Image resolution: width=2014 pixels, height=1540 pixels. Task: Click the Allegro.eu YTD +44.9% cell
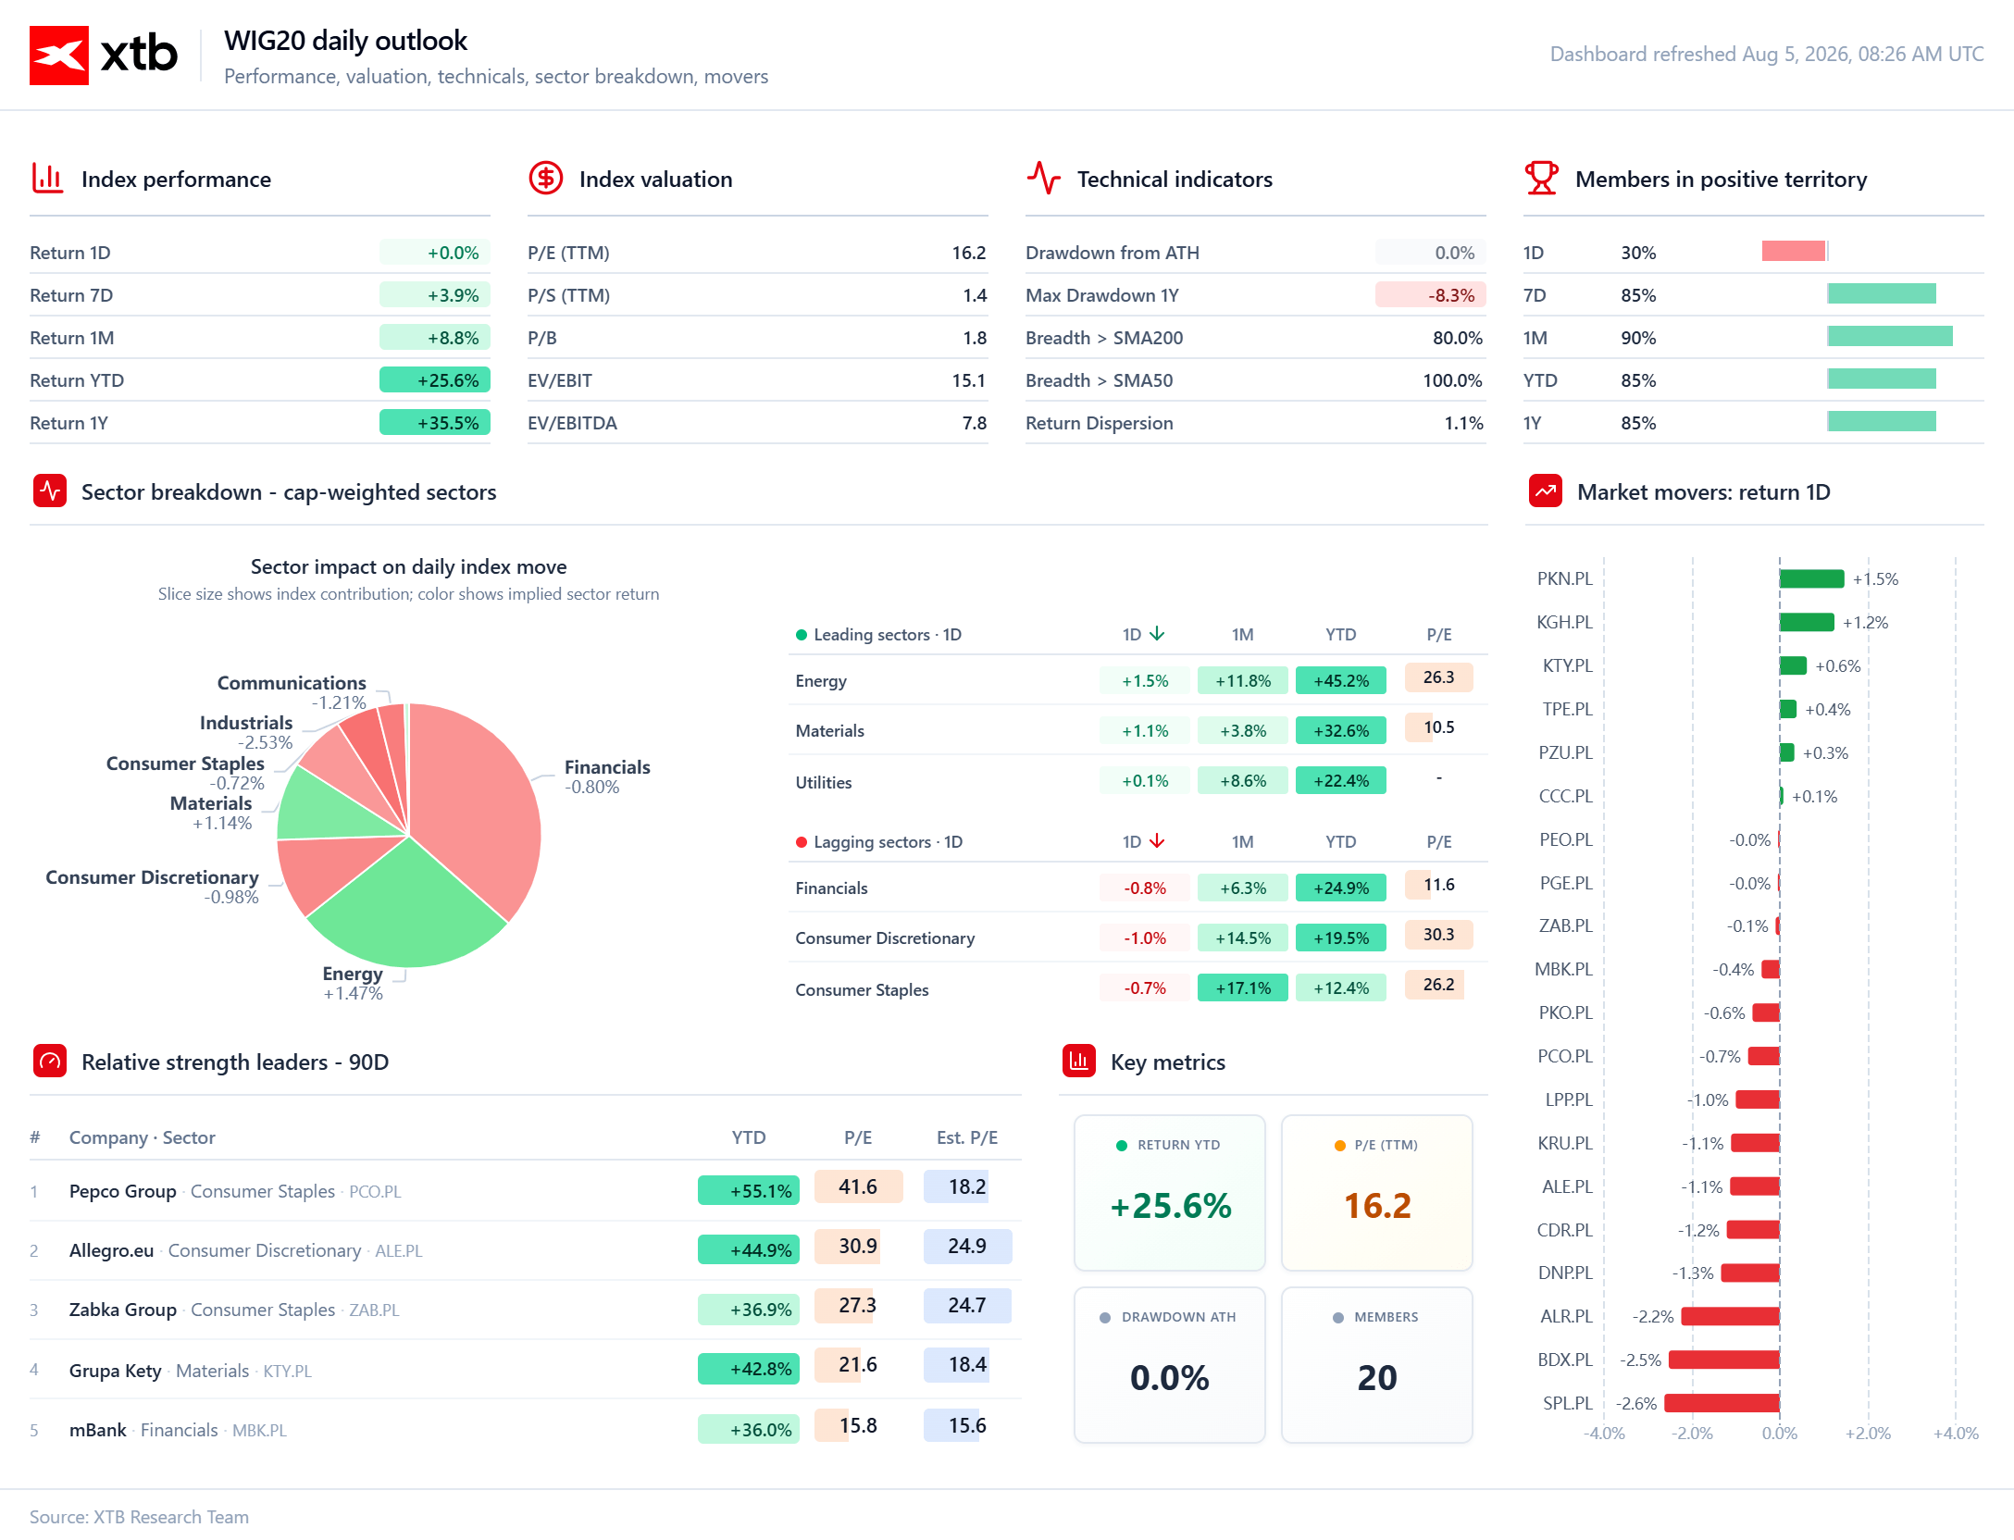click(749, 1249)
